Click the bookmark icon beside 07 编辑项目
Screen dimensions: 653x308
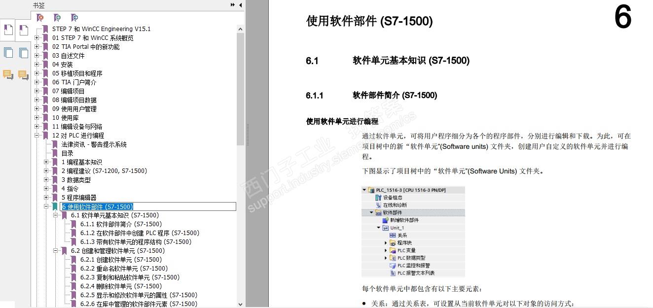coord(46,91)
